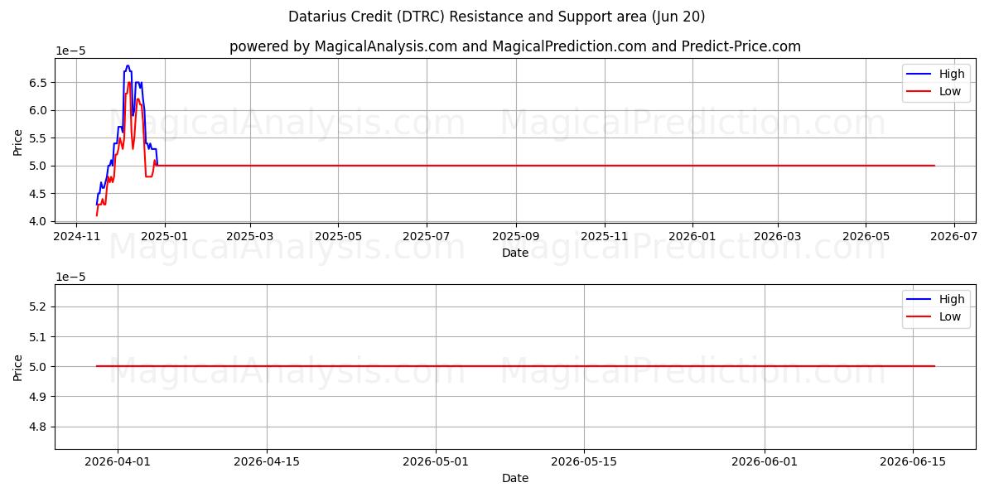Image resolution: width=994 pixels, height=497 pixels.
Task: Click the flat red Low line in bottom chart
Action: coord(515,366)
